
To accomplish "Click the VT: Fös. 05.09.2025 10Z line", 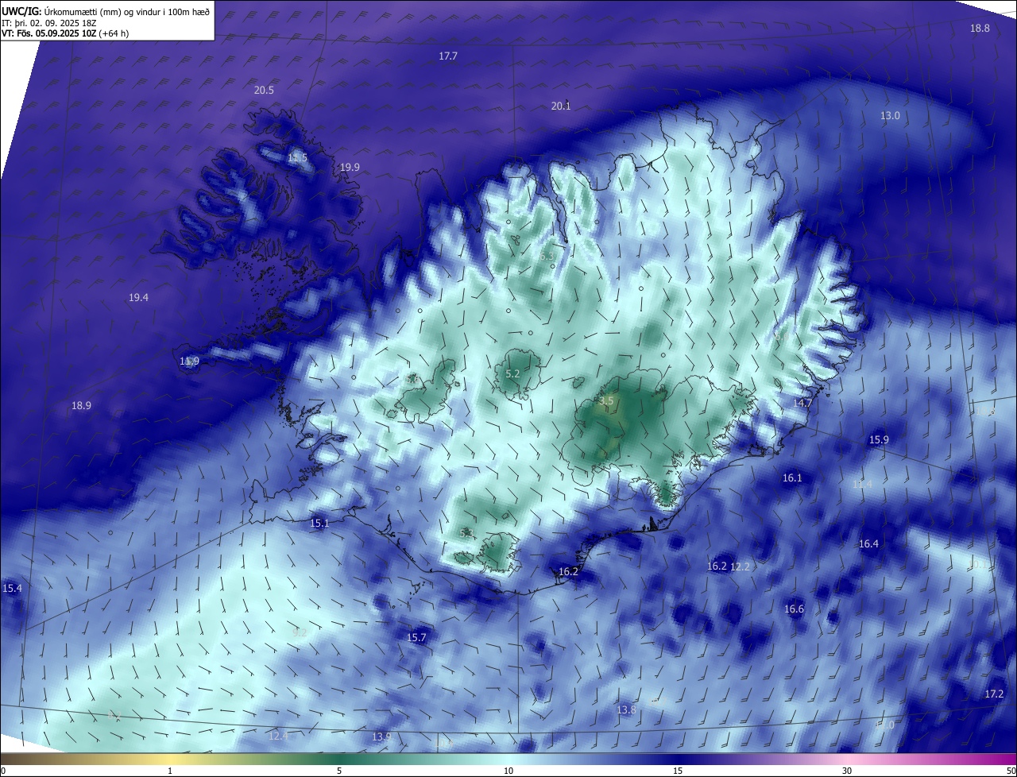I will [65, 33].
